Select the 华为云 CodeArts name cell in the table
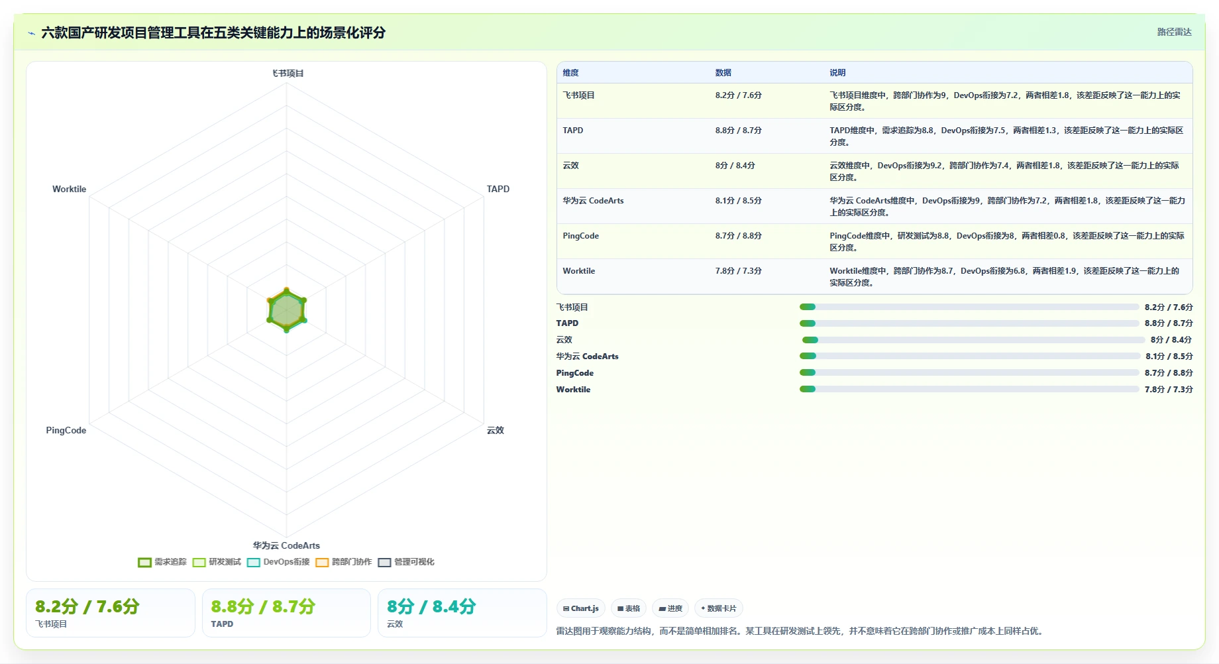Screen dimensions: 1219x664 pyautogui.click(x=633, y=206)
